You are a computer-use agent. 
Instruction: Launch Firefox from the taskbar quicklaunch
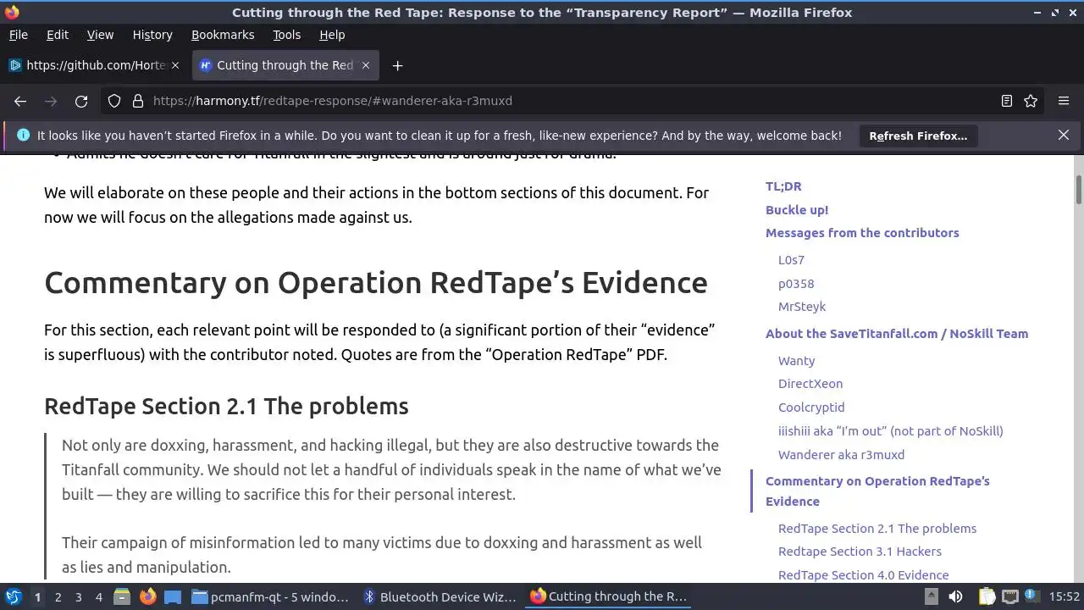click(147, 596)
